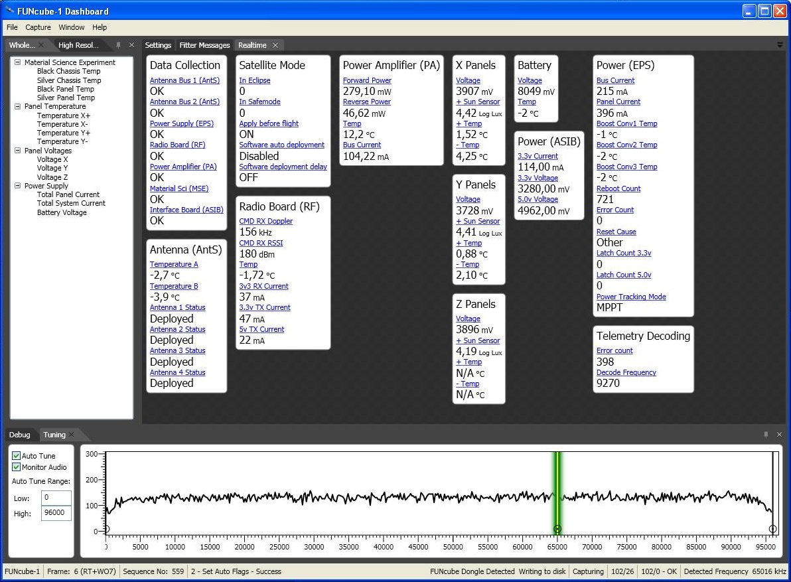Close the bottom panel with its x icon
Screen dimensions: 791x582
tap(780, 434)
